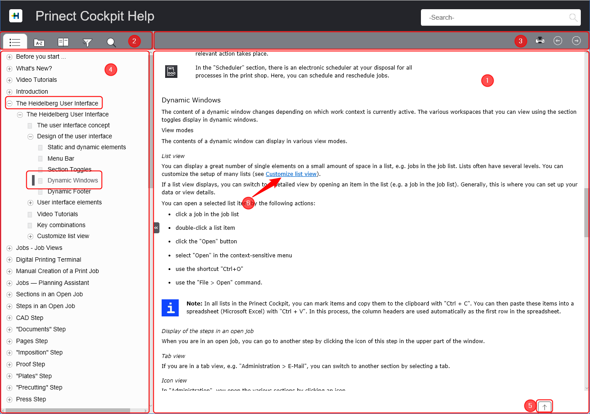Image resolution: width=590 pixels, height=414 pixels.
Task: Open the Key combinations topic
Action: [61, 225]
